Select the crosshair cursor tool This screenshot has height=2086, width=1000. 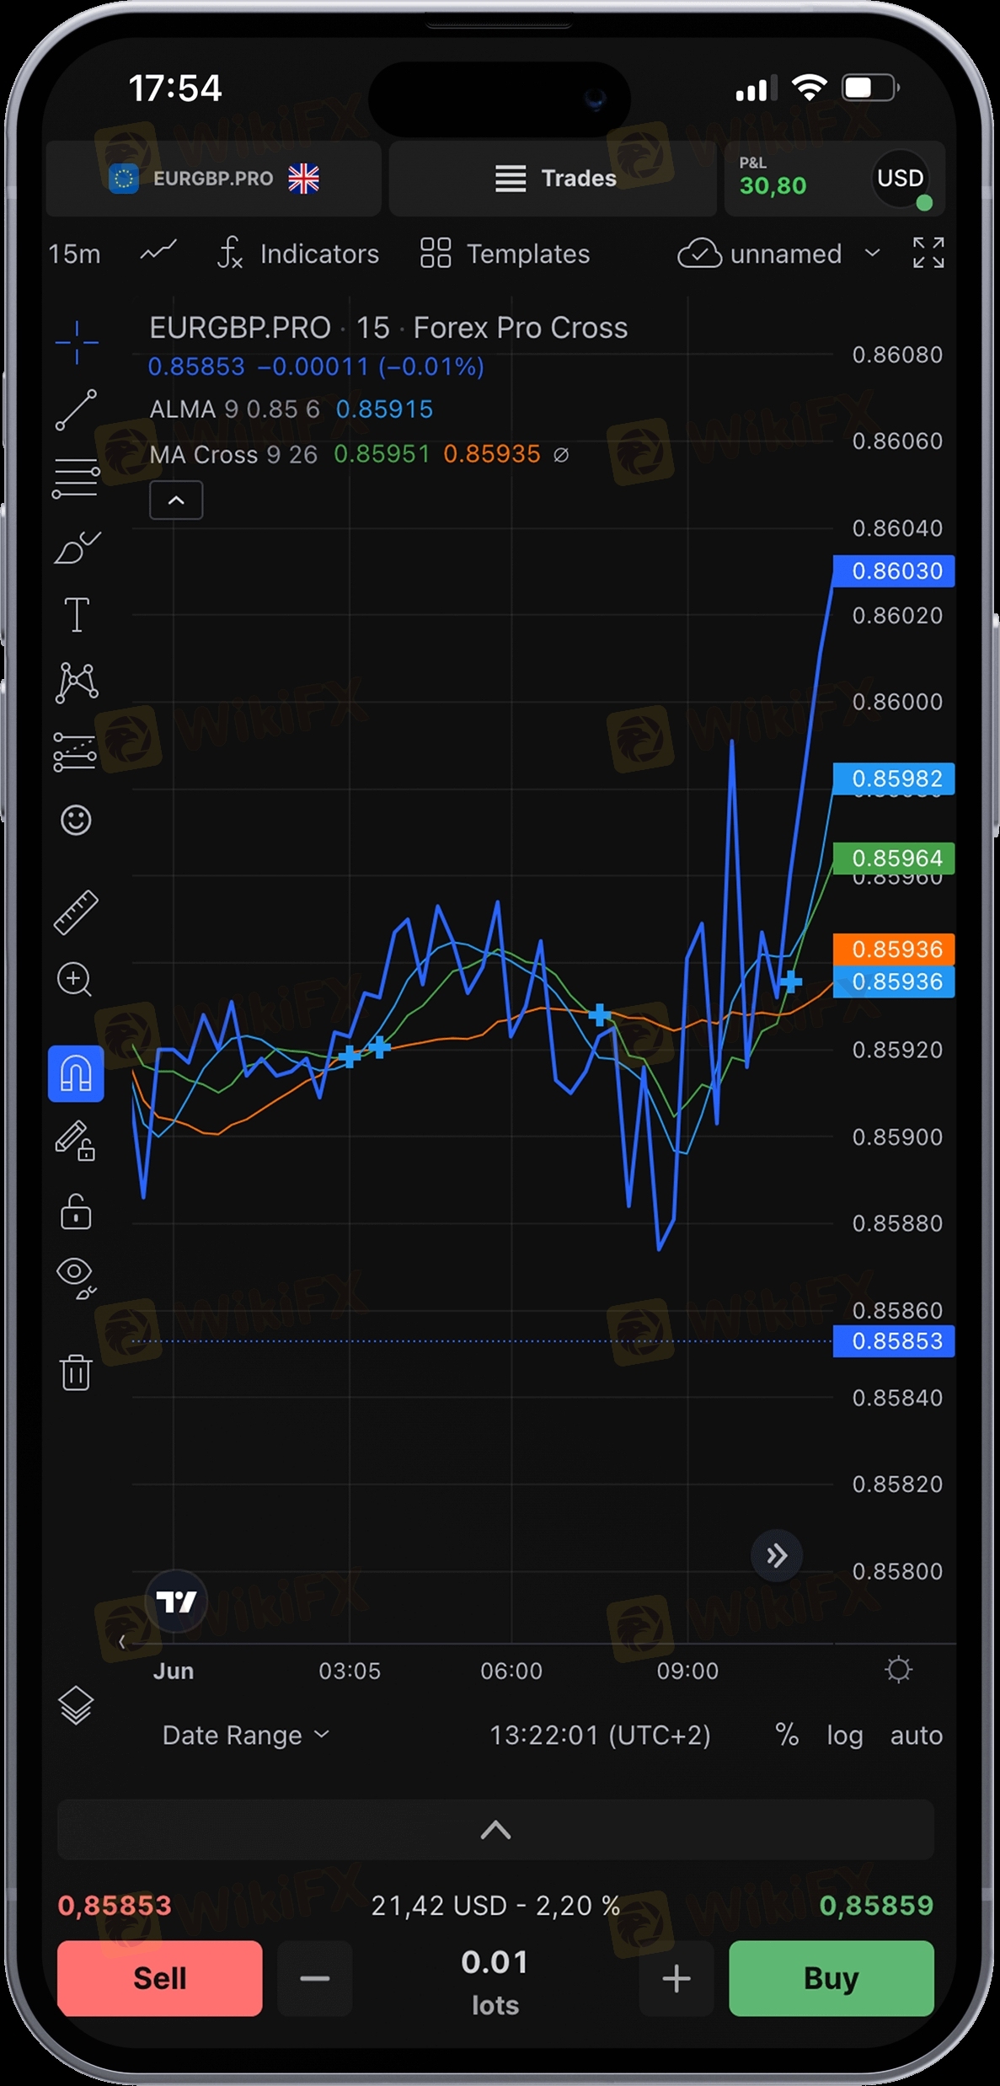(x=77, y=342)
